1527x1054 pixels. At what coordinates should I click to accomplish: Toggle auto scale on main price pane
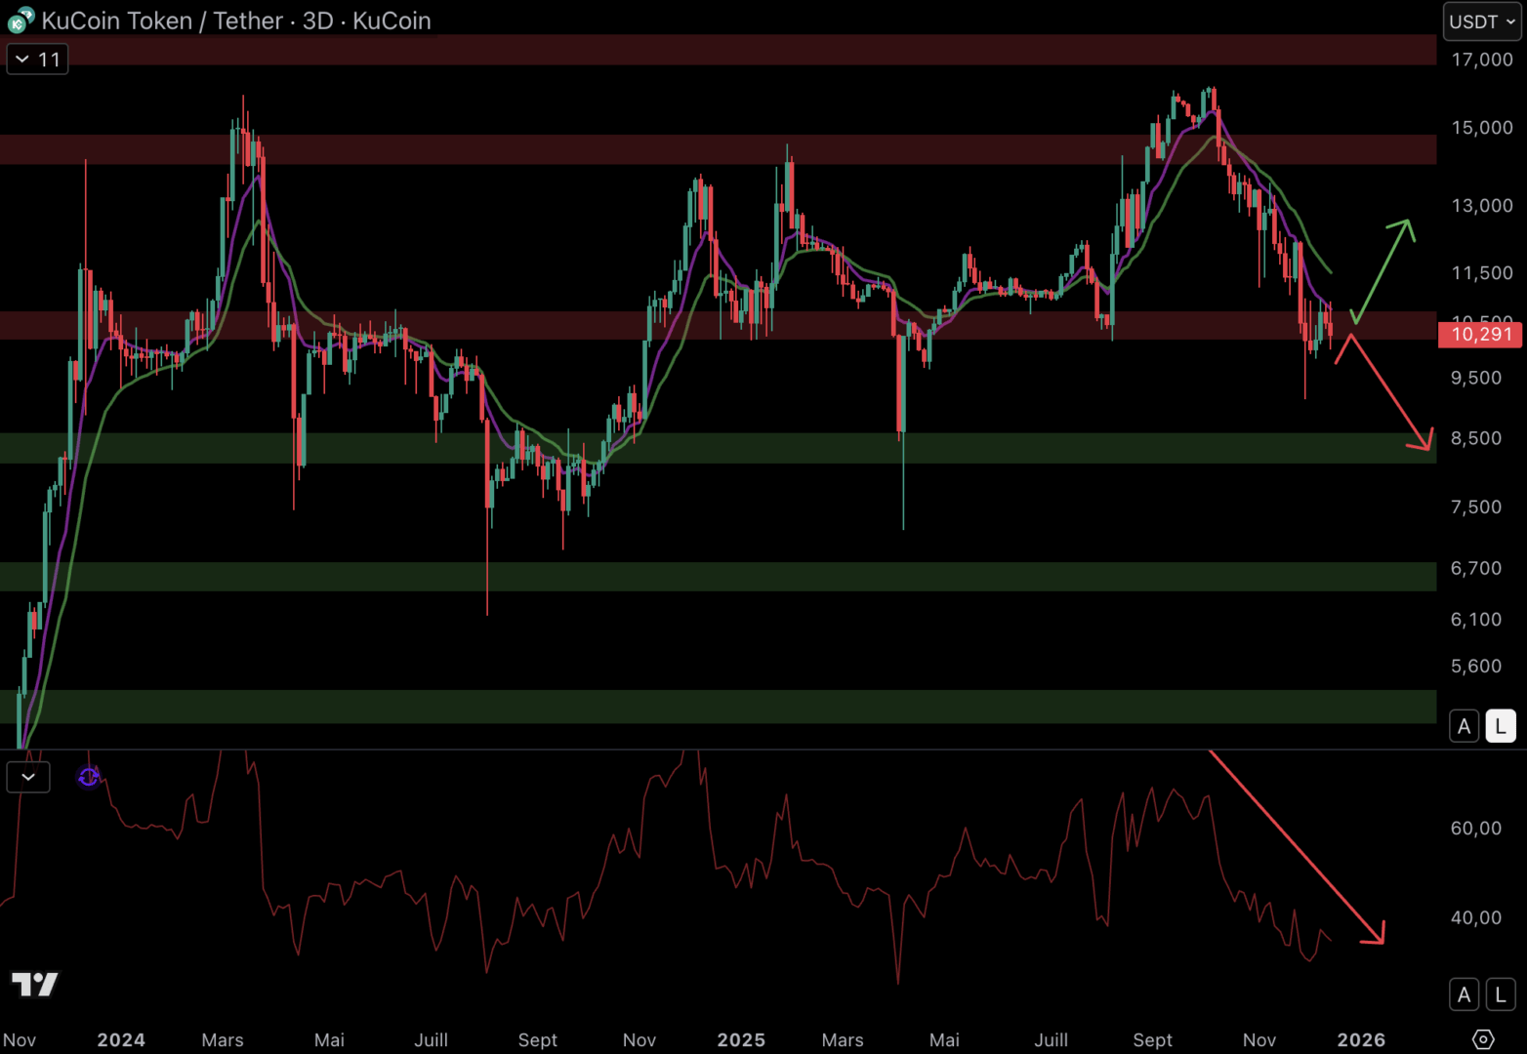1464,726
